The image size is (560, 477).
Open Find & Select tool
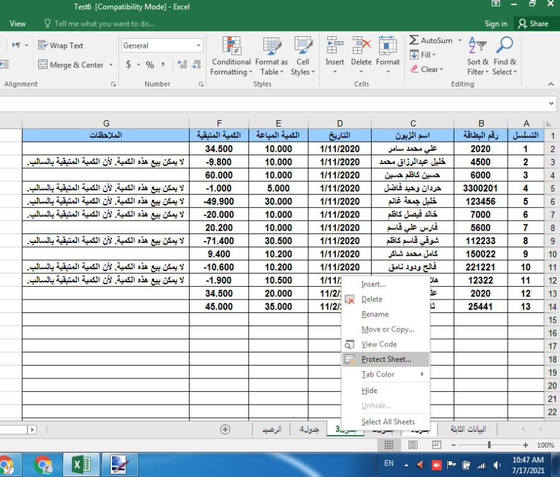point(505,56)
